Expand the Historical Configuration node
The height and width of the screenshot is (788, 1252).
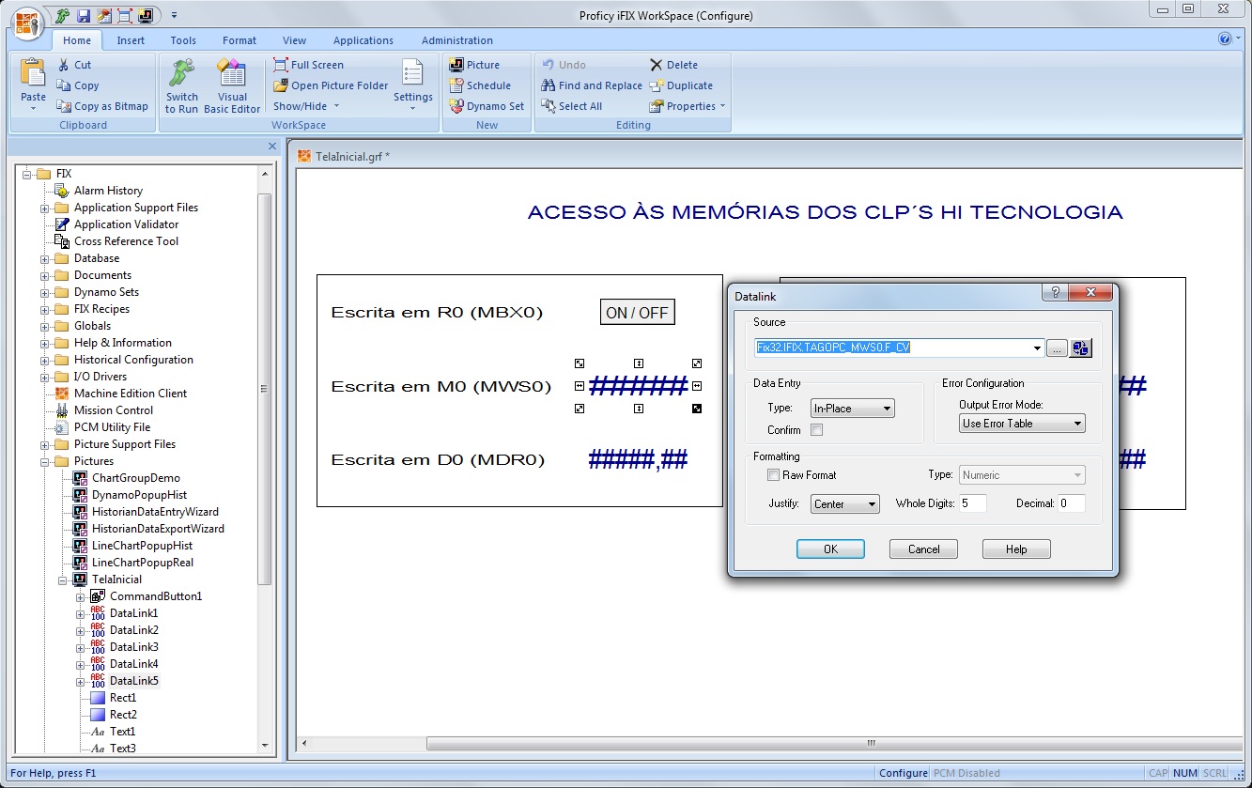[44, 360]
